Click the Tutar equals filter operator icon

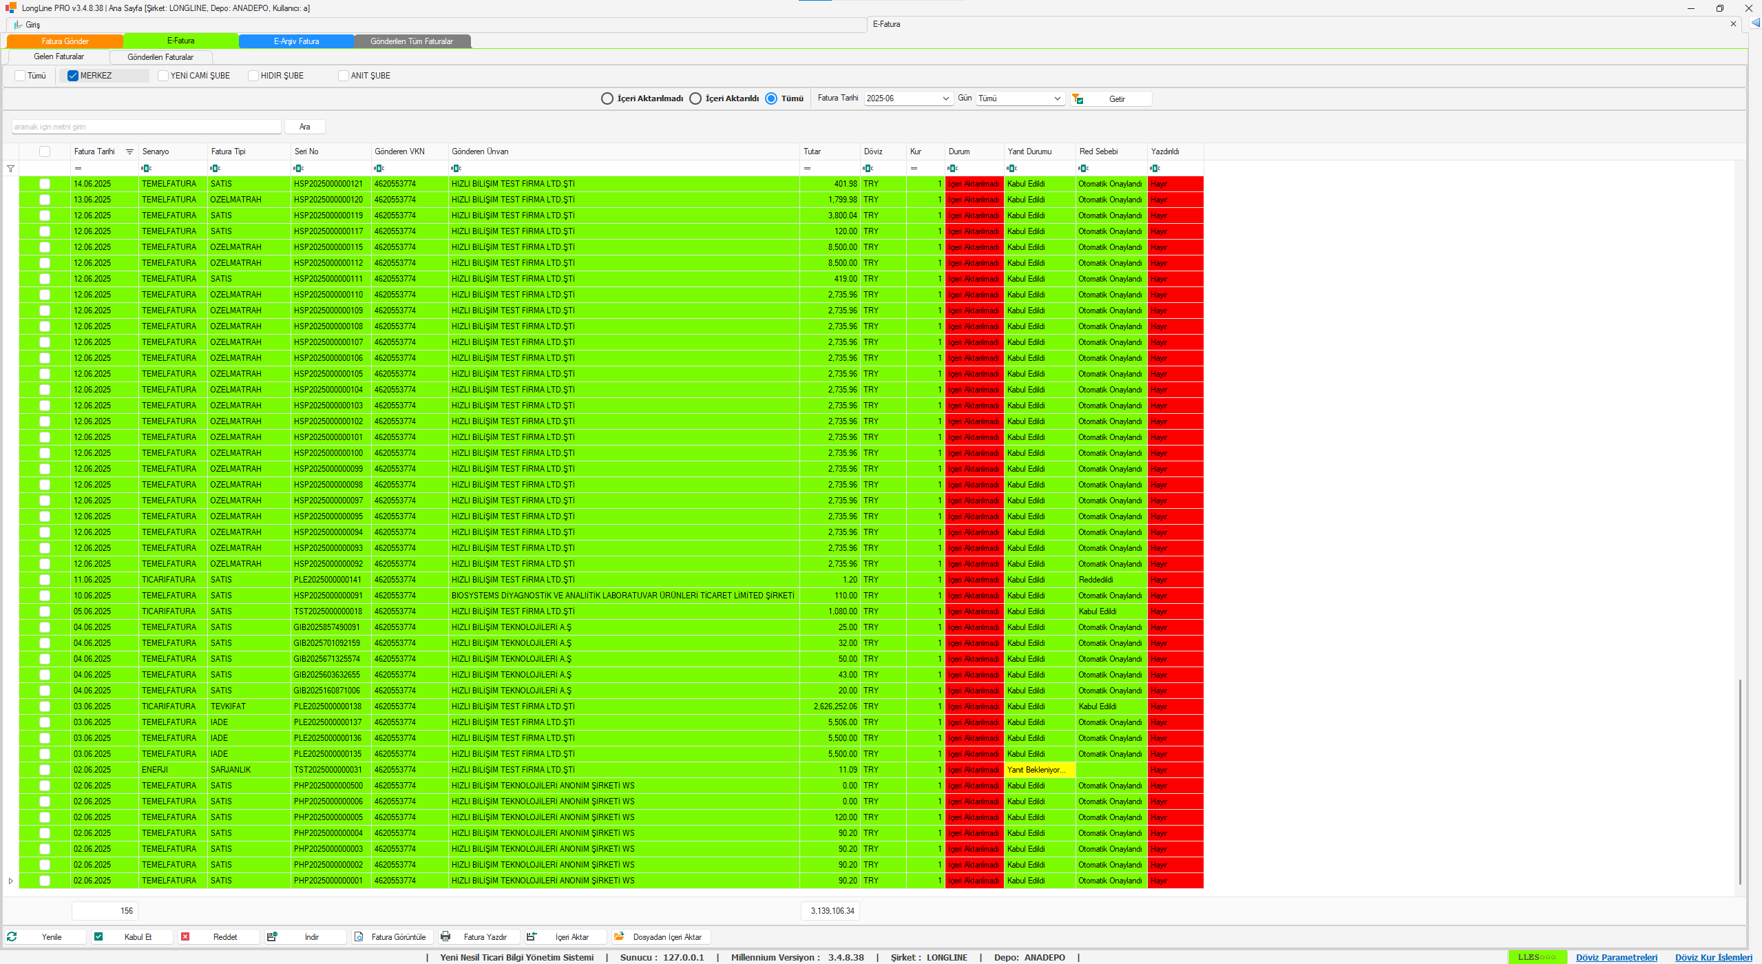tap(807, 169)
